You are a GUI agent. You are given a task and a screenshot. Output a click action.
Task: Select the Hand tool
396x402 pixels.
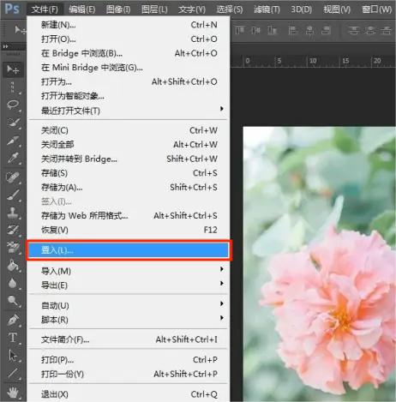pos(13,393)
